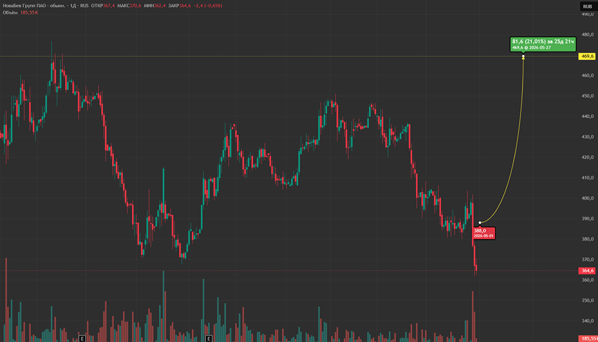
Task: Click the 450,0 price axis label
Action: 587,96
